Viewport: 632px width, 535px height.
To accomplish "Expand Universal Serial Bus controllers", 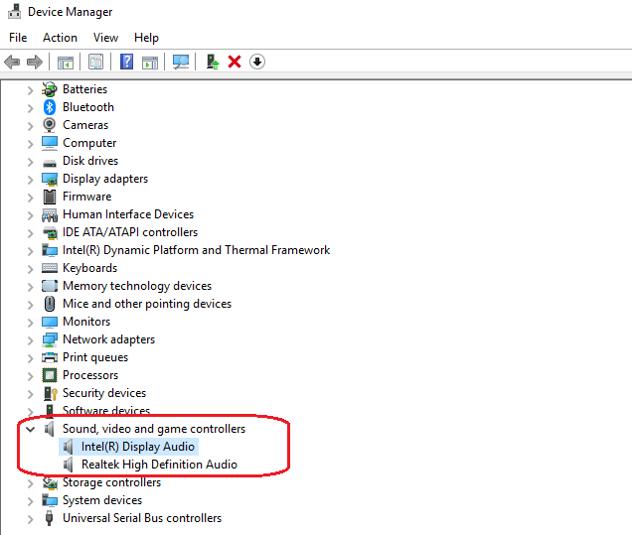I will pos(30,518).
